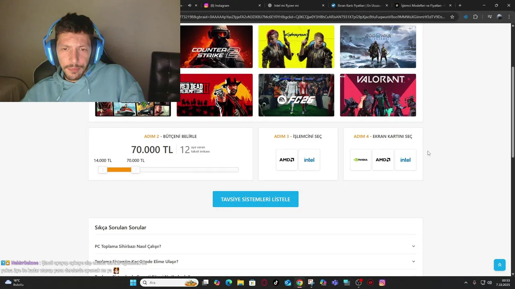Screen dimensions: 515x289
Task: Launch Copilot from the taskbar
Action: 217,283
